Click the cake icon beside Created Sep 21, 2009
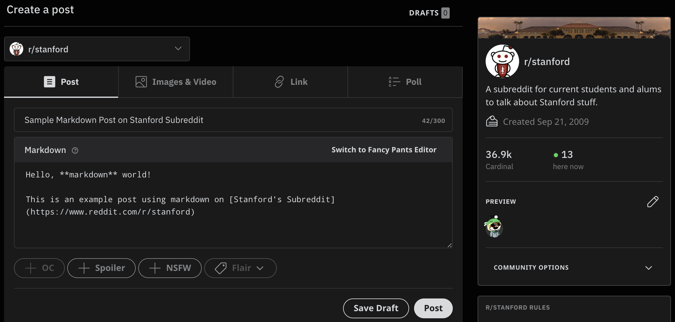The height and width of the screenshot is (322, 675). pyautogui.click(x=492, y=121)
